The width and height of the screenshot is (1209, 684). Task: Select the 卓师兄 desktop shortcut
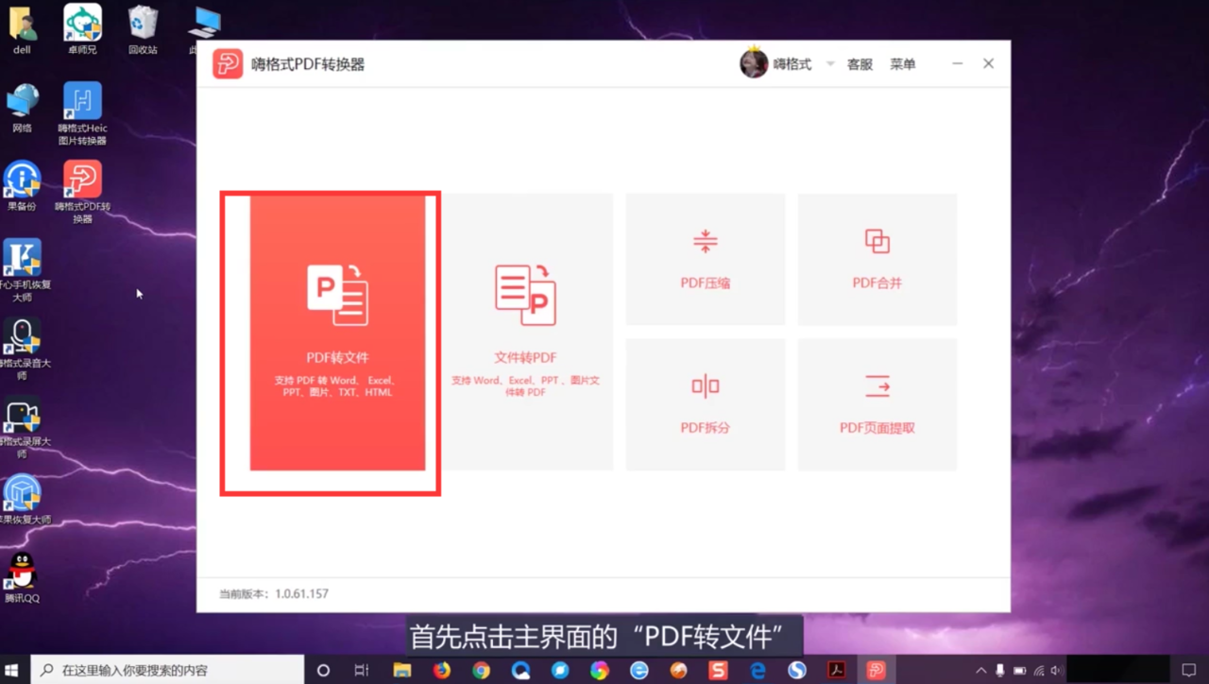pos(82,29)
